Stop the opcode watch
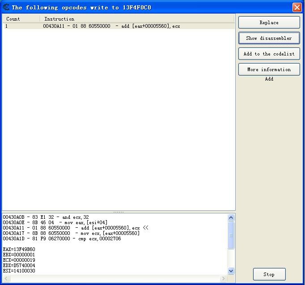This screenshot has width=305, height=285. pos(269,274)
